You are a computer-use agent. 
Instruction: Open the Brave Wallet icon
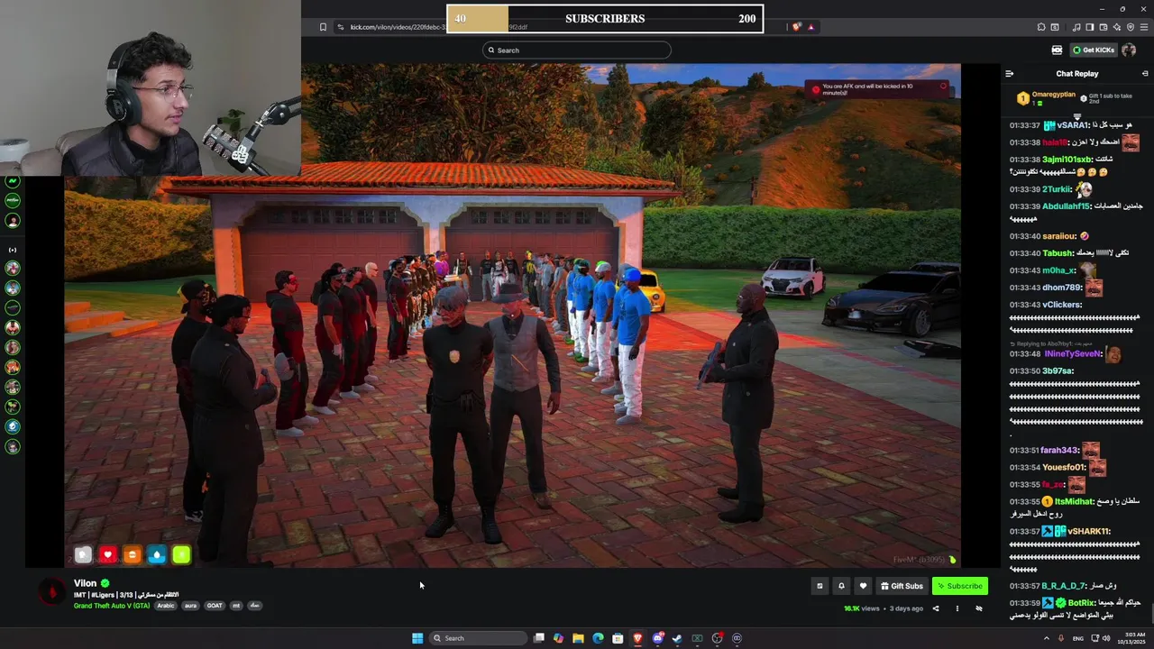coord(1104,27)
